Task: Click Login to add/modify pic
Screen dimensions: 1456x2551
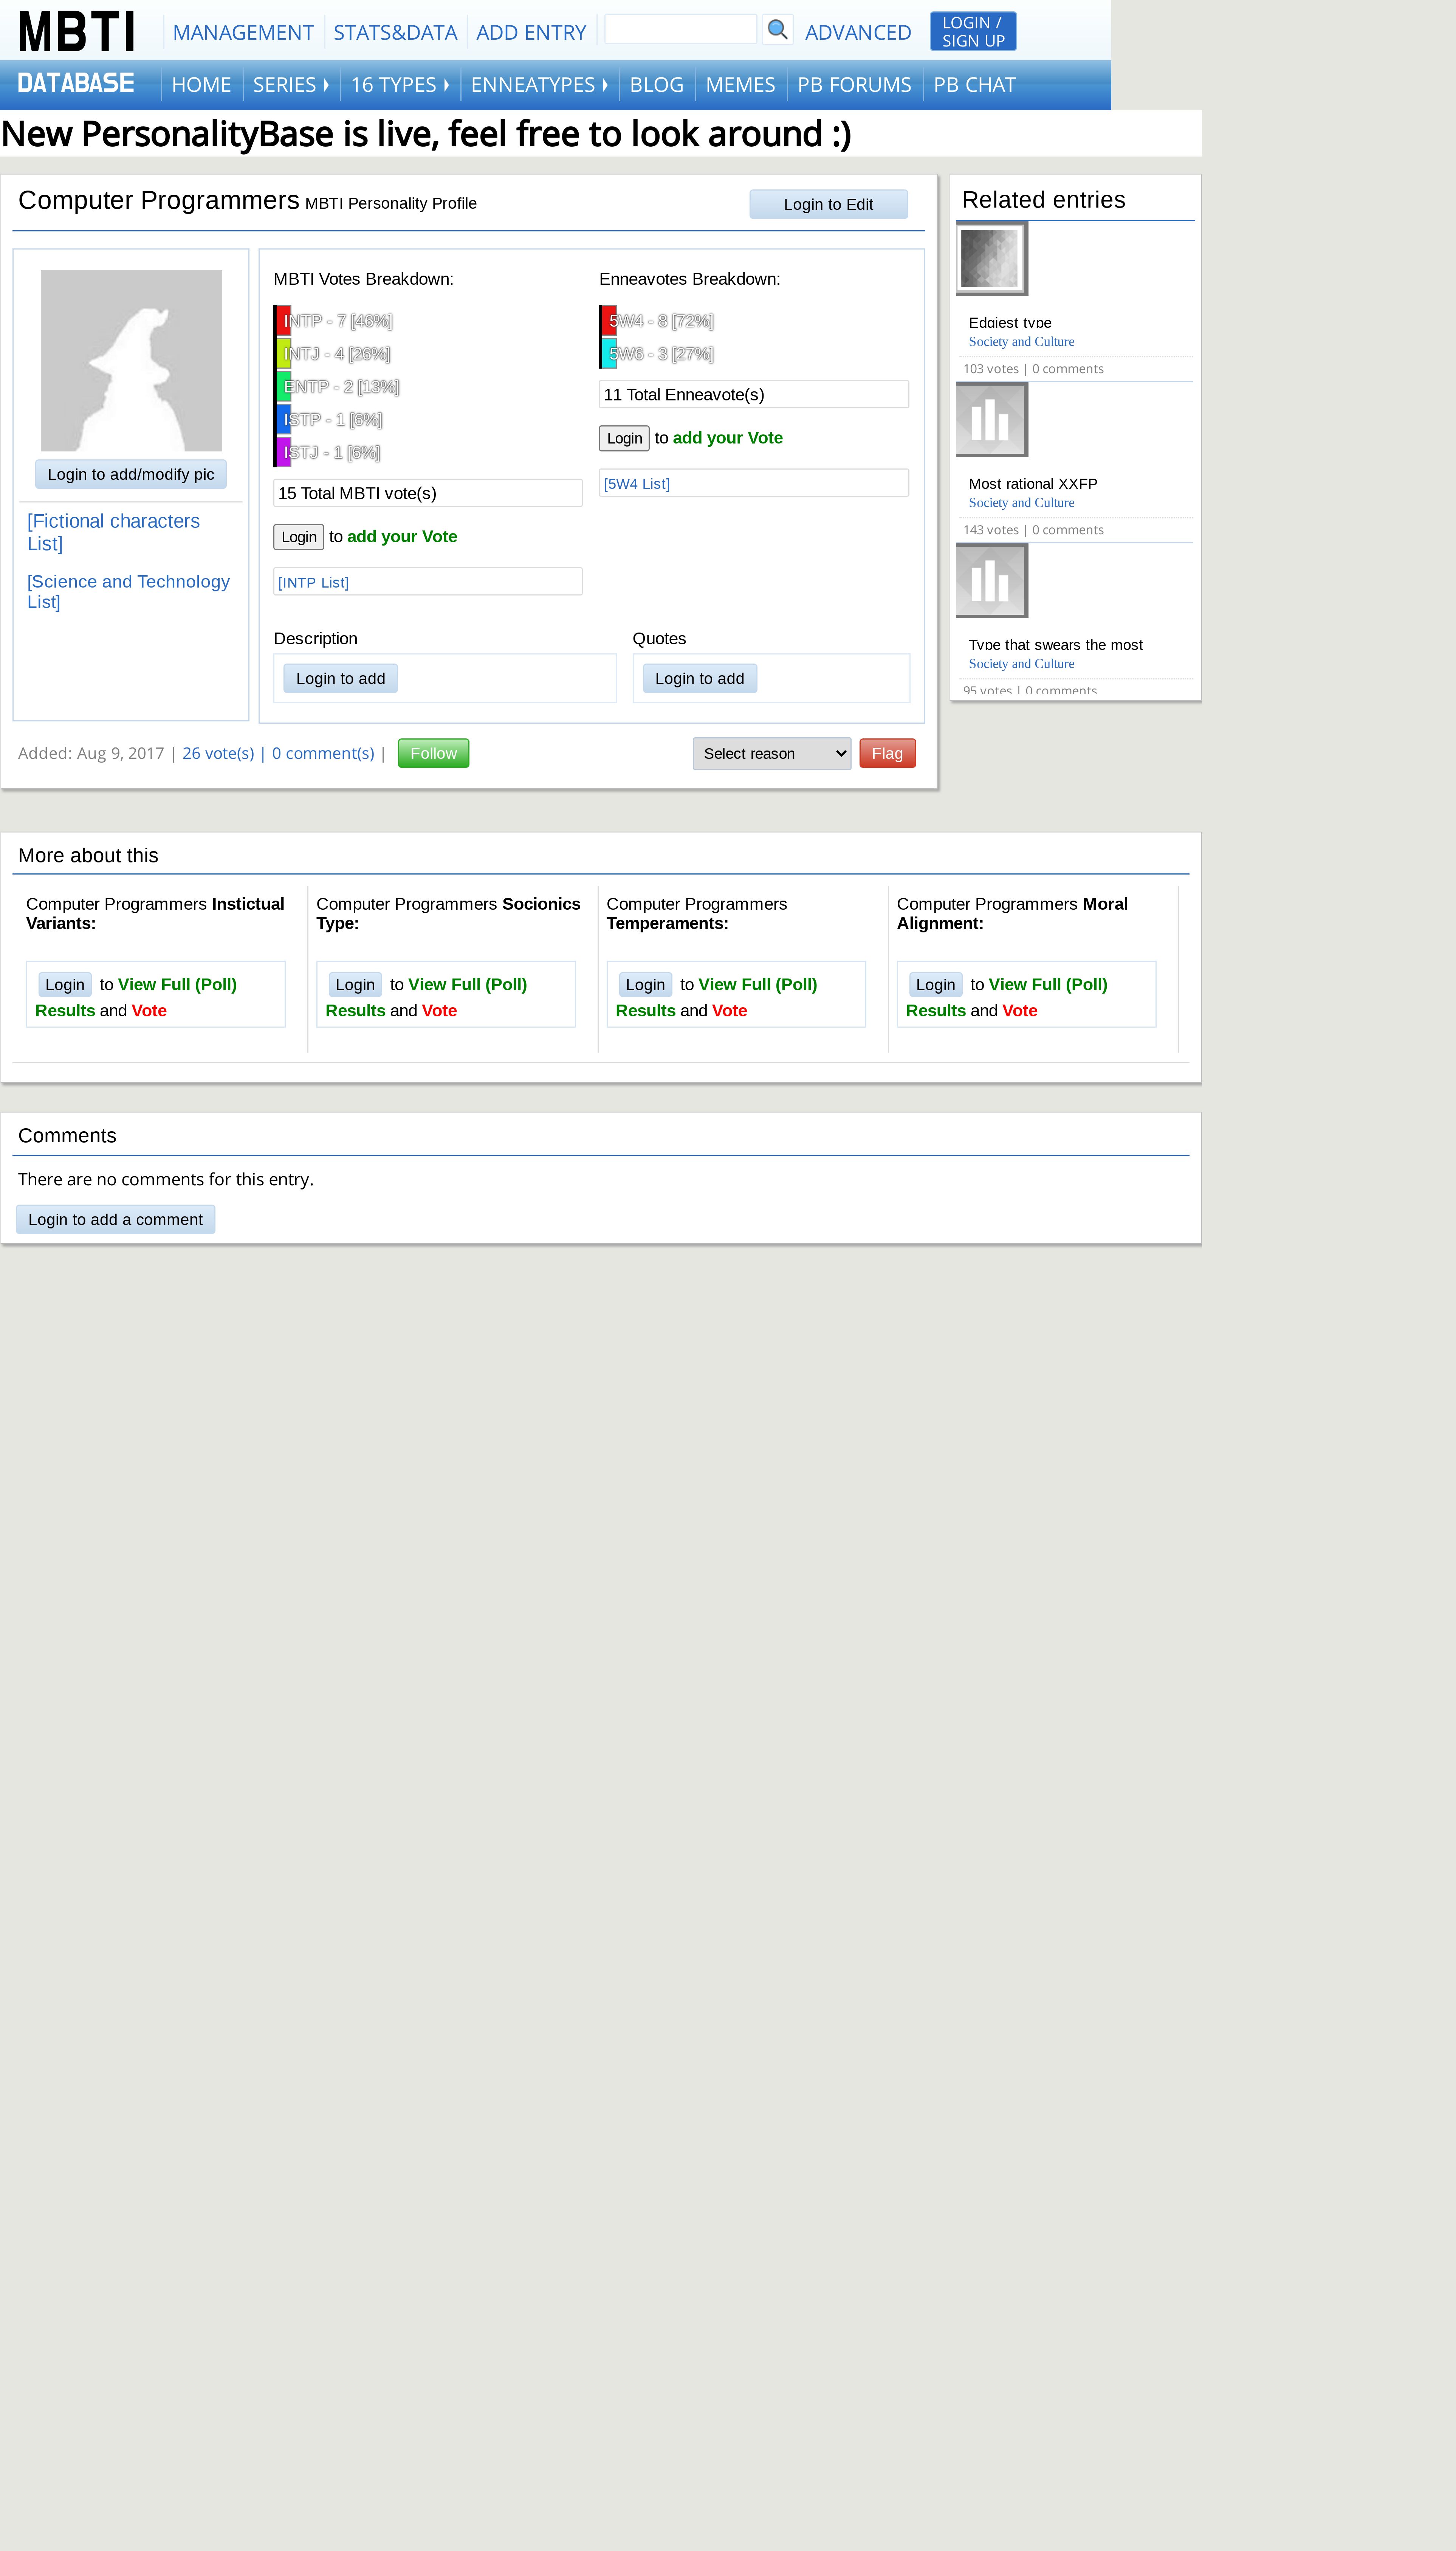Action: tap(131, 474)
